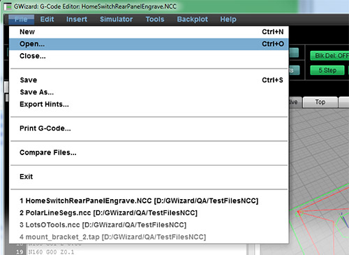
Task: Open Compare Files... menu item
Action: pyautogui.click(x=149, y=152)
